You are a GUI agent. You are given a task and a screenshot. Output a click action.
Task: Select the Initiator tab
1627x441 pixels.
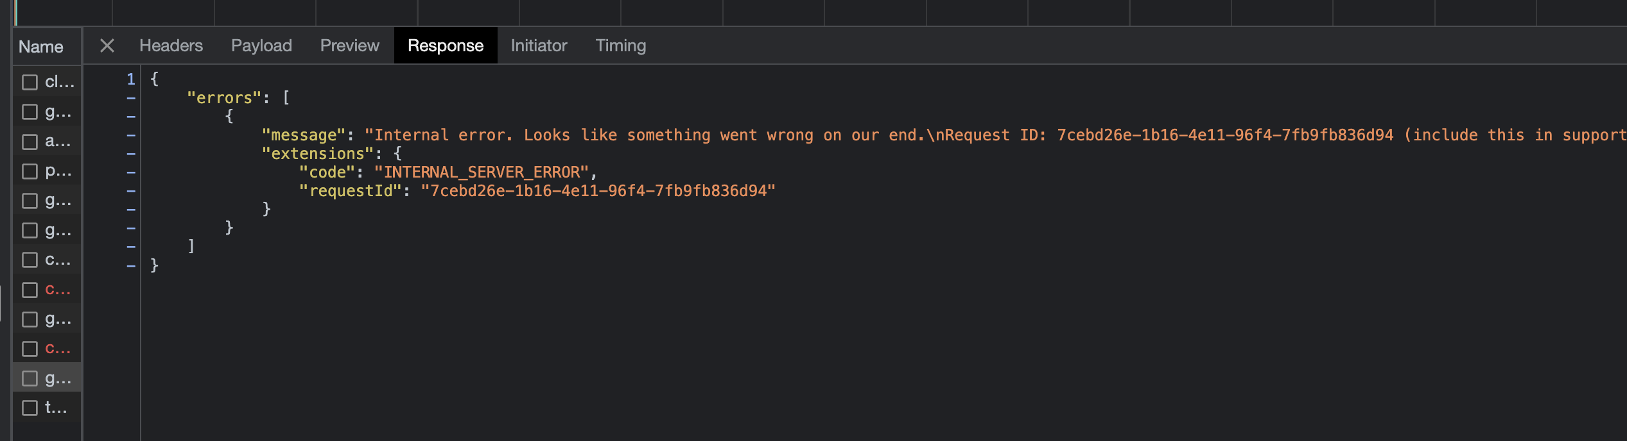[539, 46]
